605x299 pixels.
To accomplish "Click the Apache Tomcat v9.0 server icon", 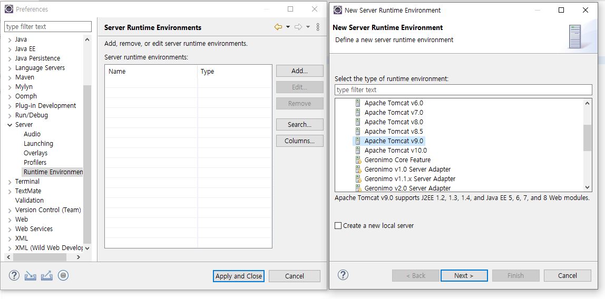I will (x=358, y=141).
